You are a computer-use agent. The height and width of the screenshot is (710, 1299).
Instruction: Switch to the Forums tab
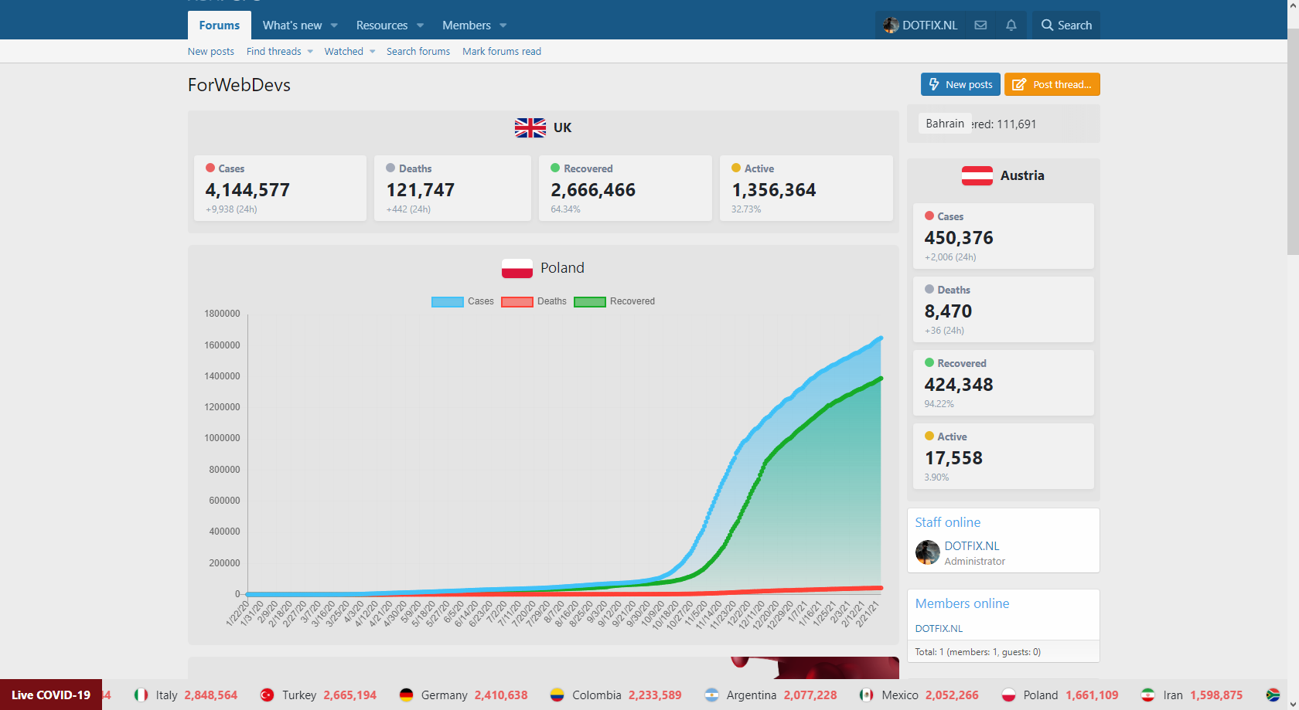coord(219,25)
